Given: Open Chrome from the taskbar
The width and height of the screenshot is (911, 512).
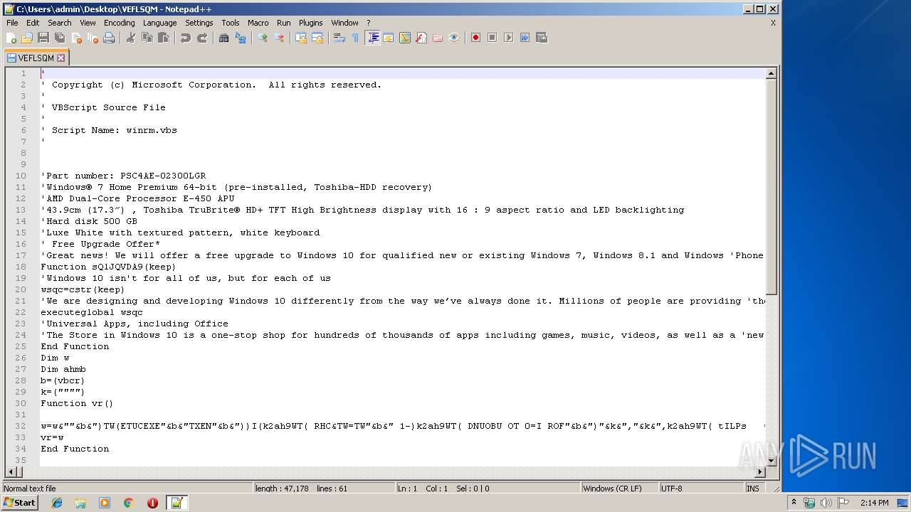Looking at the screenshot, I should point(129,503).
